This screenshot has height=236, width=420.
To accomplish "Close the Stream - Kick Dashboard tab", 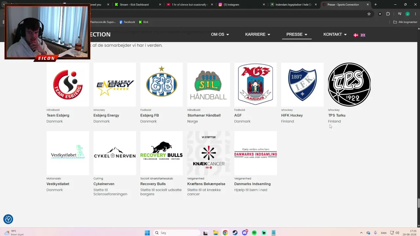I will (x=160, y=5).
